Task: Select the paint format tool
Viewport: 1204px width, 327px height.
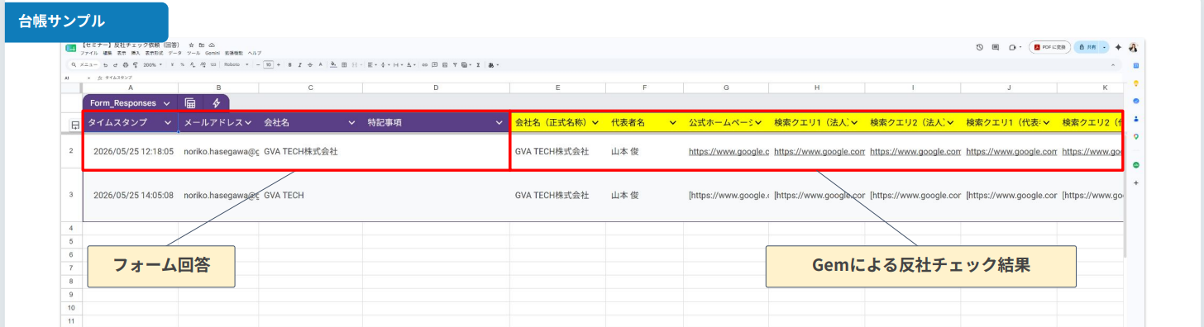Action: 136,64
